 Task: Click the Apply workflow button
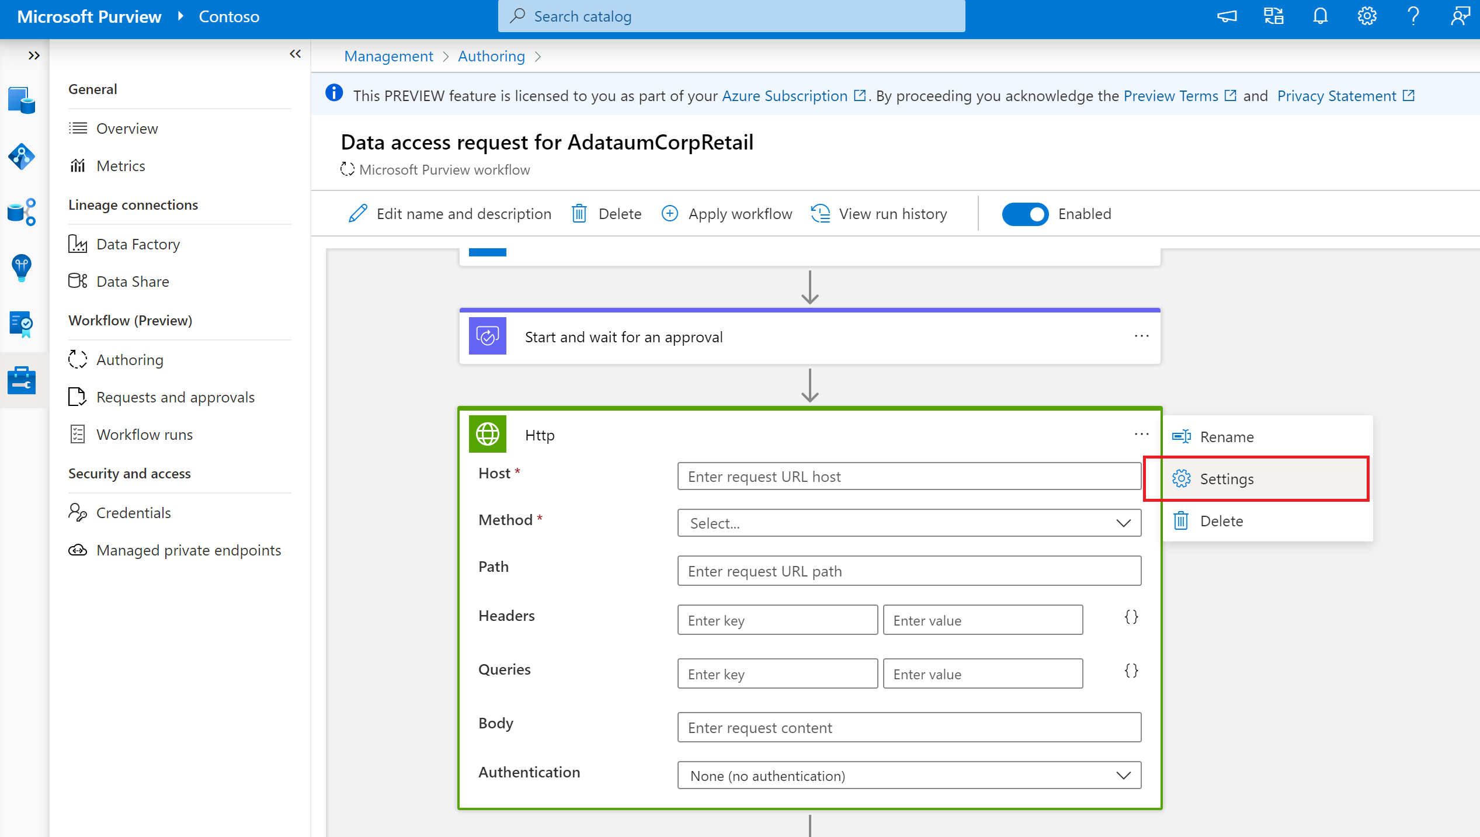click(x=726, y=213)
